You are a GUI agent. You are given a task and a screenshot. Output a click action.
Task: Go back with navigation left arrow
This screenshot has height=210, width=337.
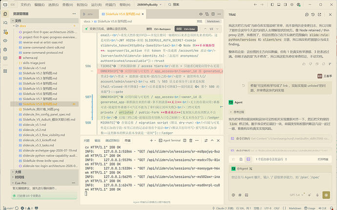click(255, 4)
